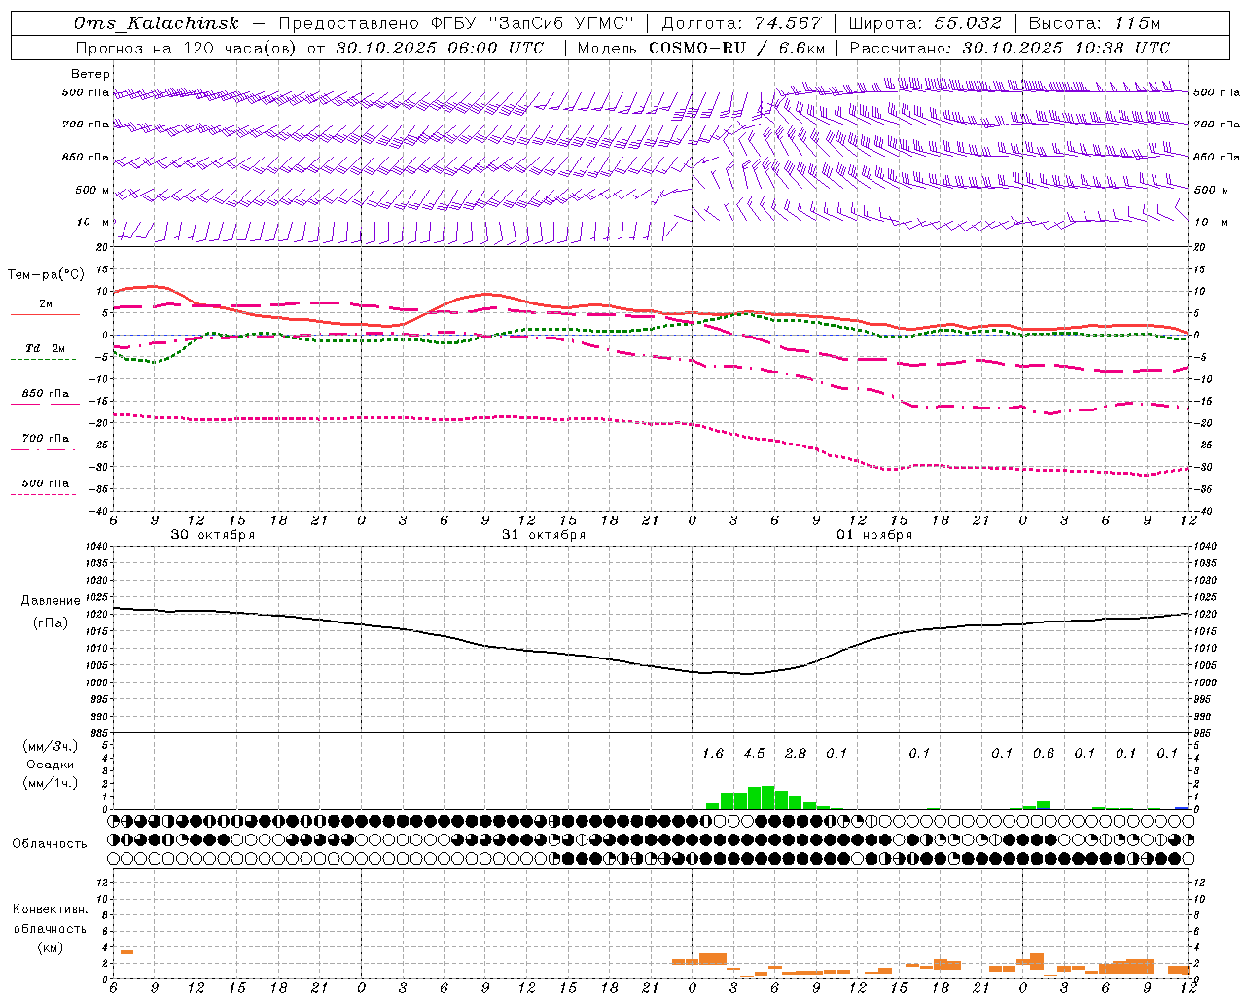Viewport: 1245px width, 996px height.
Task: Click the precipitation total 1.6
Action: click(713, 753)
